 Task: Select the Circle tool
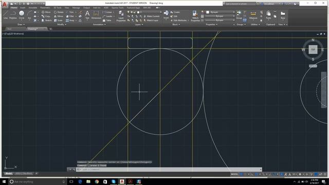[22, 15]
